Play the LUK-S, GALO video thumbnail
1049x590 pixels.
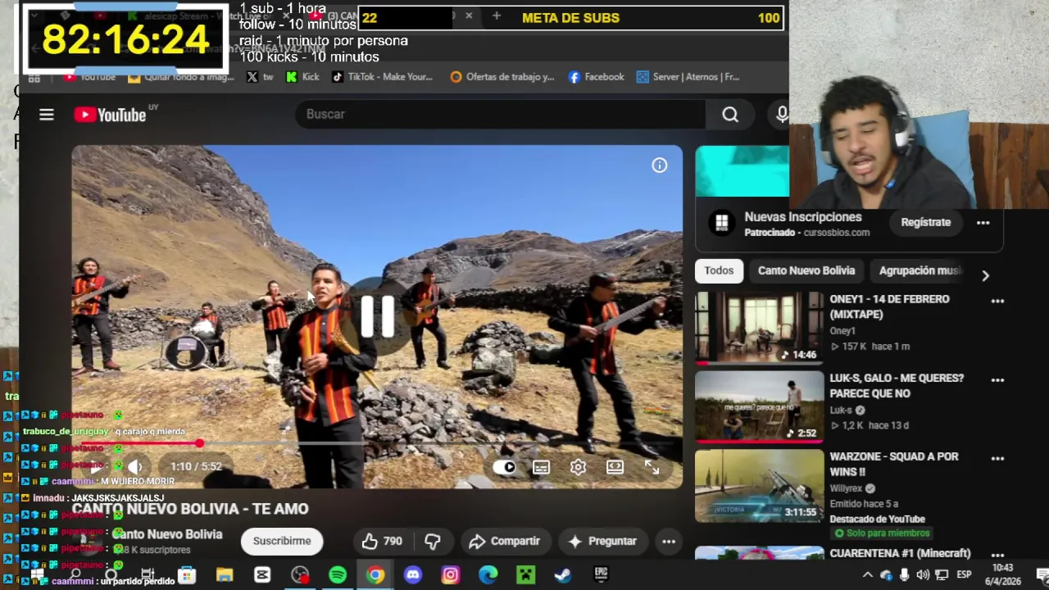(759, 406)
